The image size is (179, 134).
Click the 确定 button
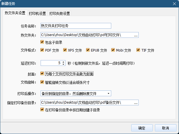(142, 128)
